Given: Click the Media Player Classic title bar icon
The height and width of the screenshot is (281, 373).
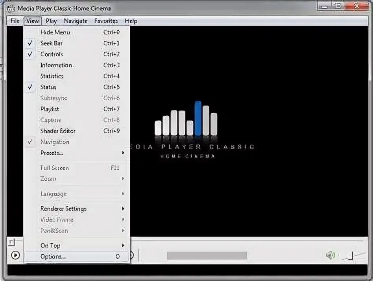Looking at the screenshot, I should pos(11,9).
